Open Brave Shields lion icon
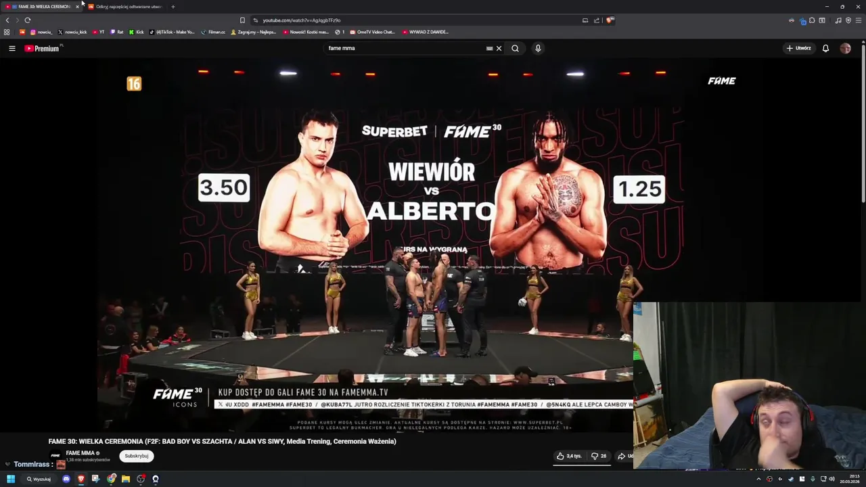The width and height of the screenshot is (866, 487). [x=610, y=20]
